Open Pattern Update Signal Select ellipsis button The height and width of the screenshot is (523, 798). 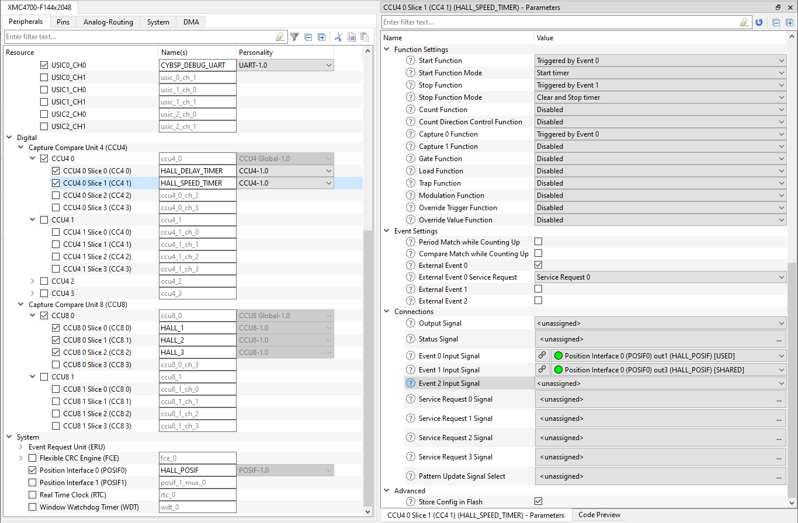[x=779, y=477]
